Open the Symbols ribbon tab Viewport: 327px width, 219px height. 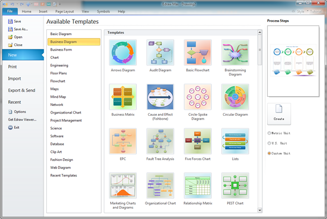click(103, 11)
